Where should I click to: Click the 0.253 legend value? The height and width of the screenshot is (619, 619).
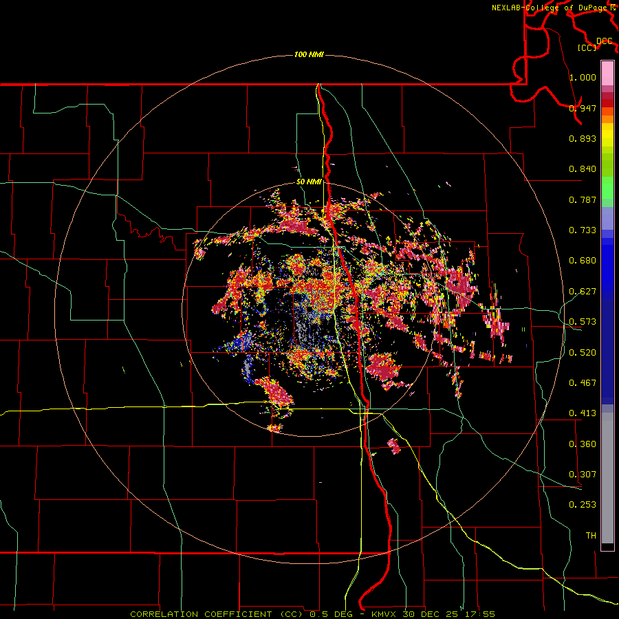(583, 505)
